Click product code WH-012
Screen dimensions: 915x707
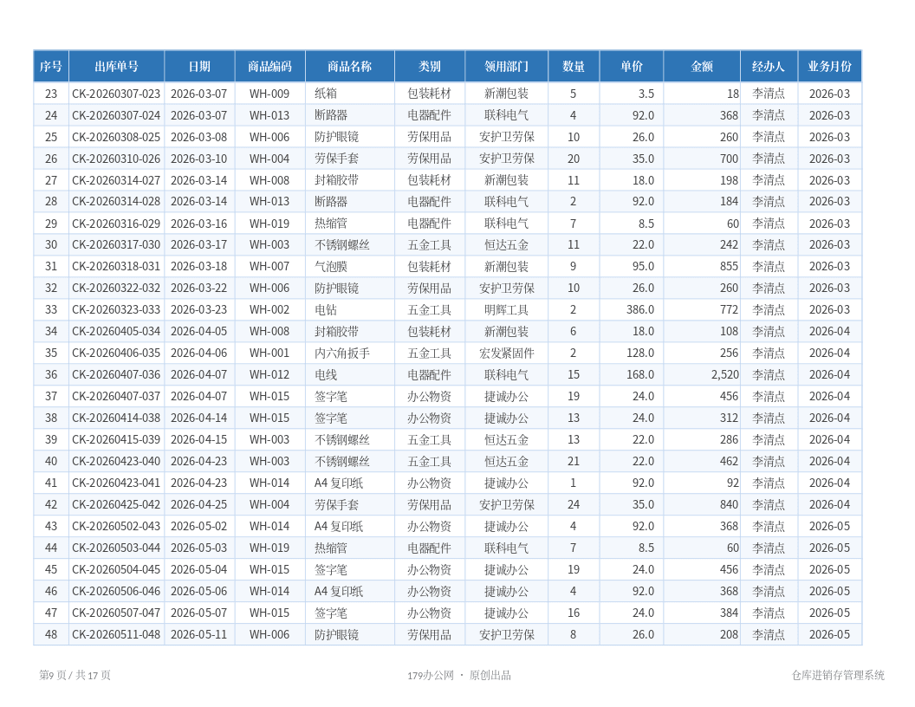click(269, 374)
